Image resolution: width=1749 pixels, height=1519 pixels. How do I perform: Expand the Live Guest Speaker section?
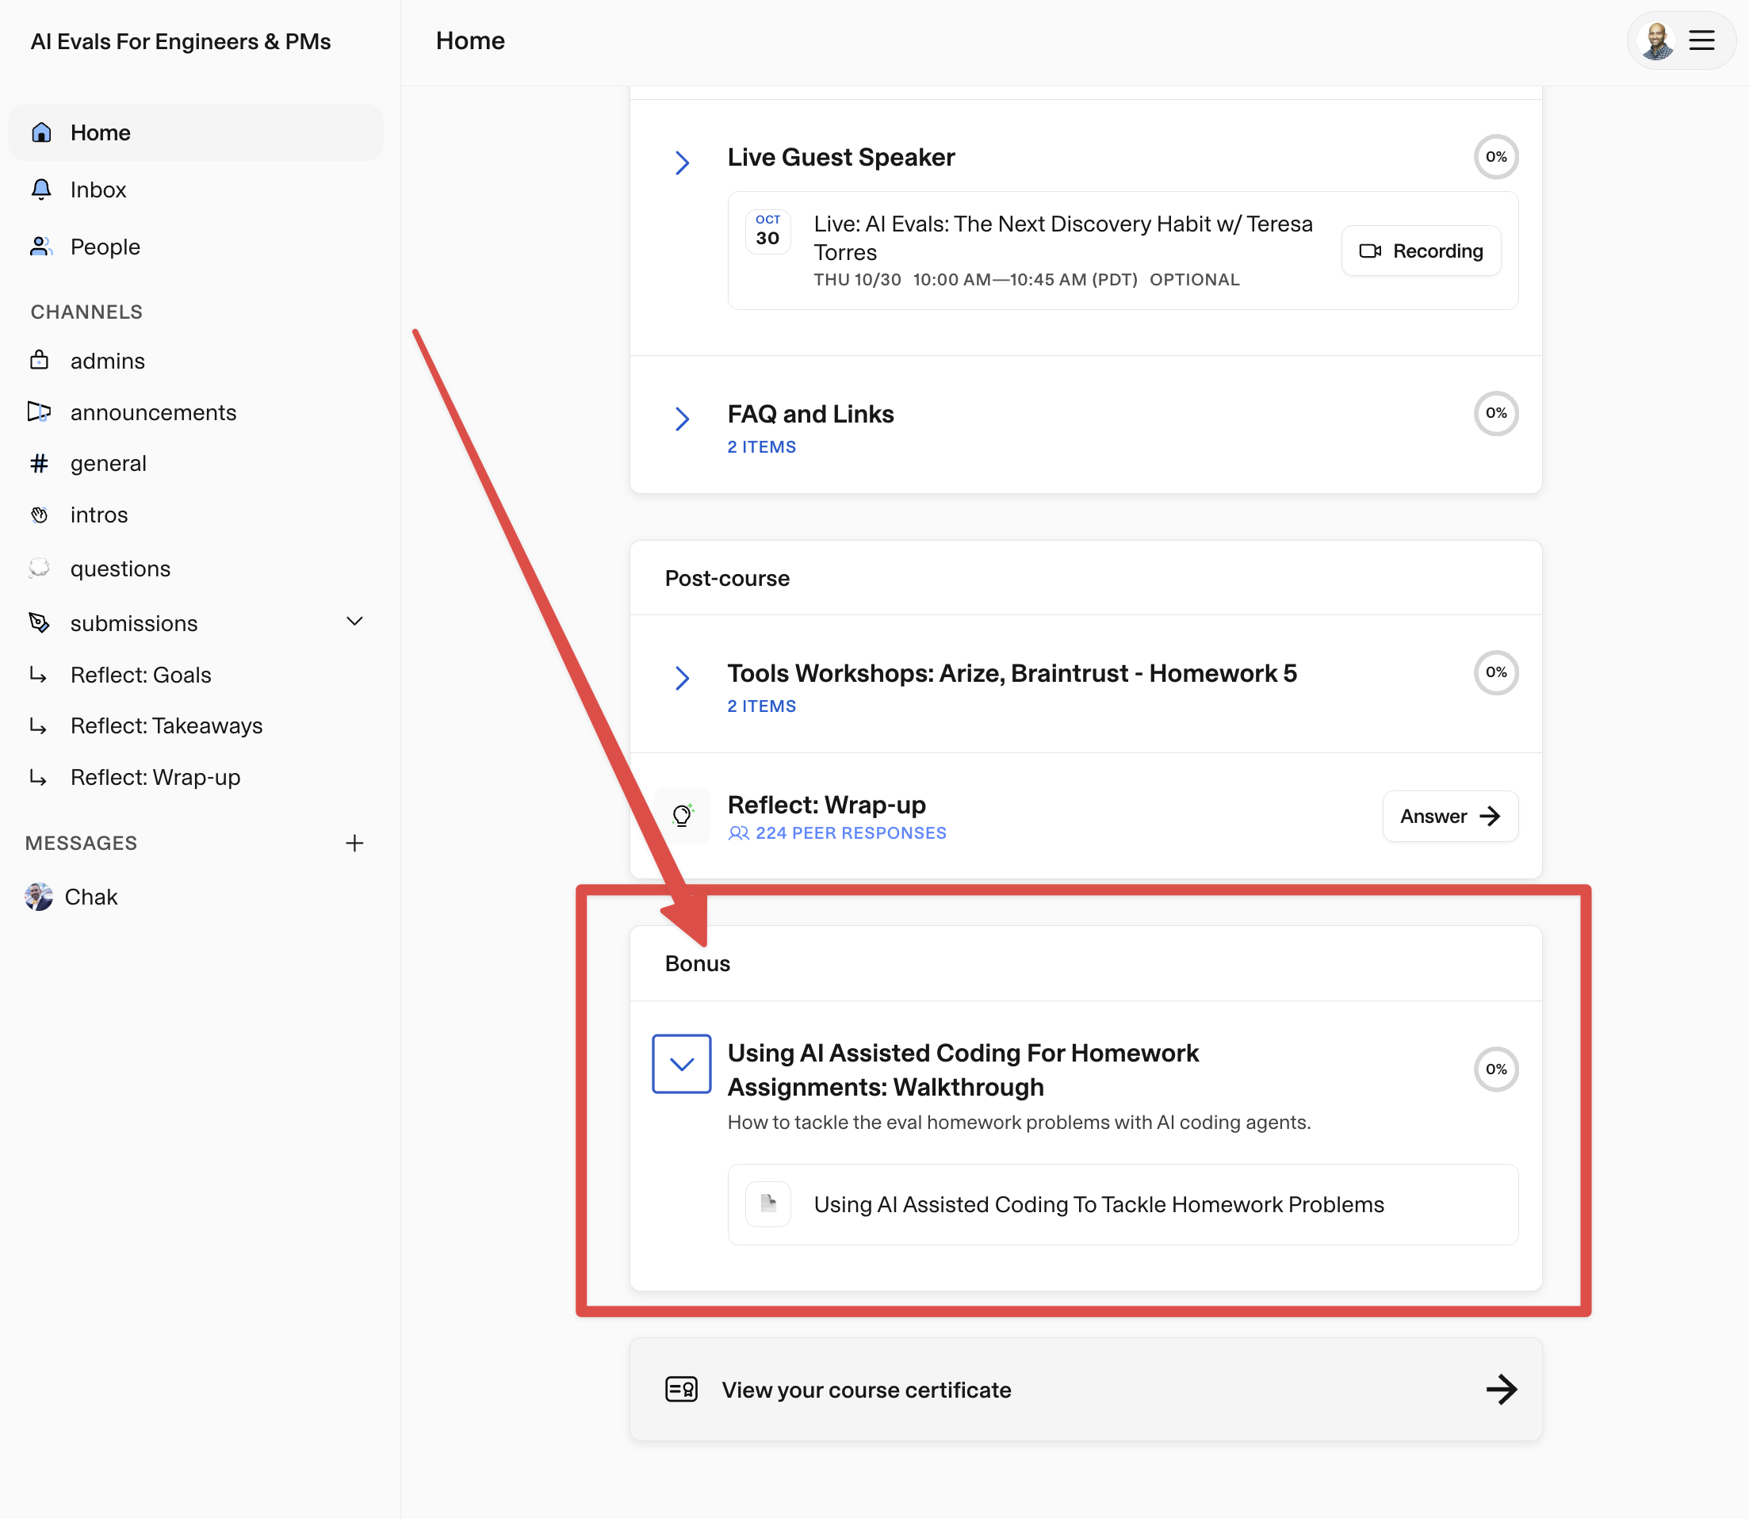[682, 161]
